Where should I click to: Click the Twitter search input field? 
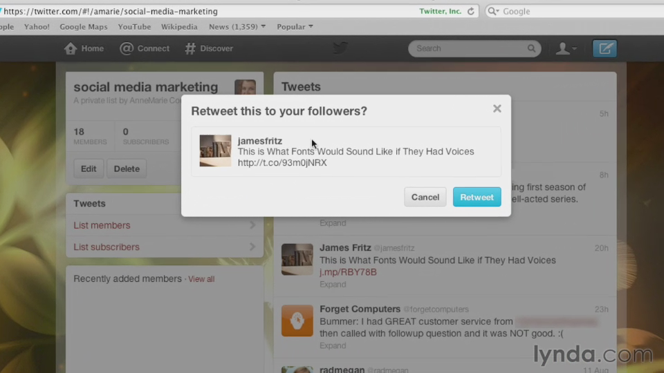tap(469, 48)
